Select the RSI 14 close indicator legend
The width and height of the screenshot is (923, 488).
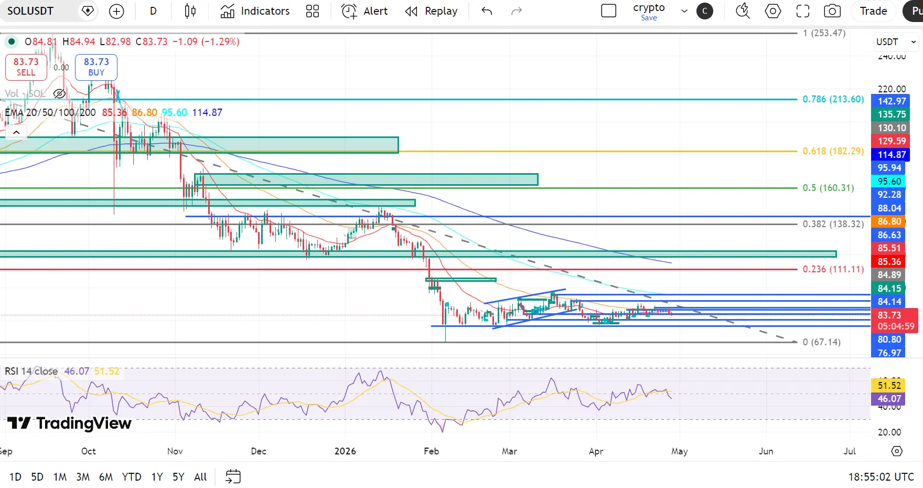31,371
